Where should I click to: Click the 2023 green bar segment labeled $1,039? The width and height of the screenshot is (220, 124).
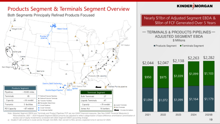pos(178,76)
